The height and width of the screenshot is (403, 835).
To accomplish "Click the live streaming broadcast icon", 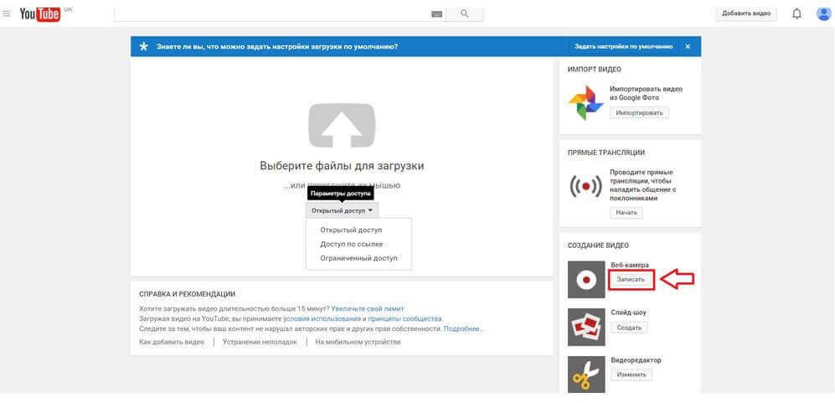I will pos(584,186).
